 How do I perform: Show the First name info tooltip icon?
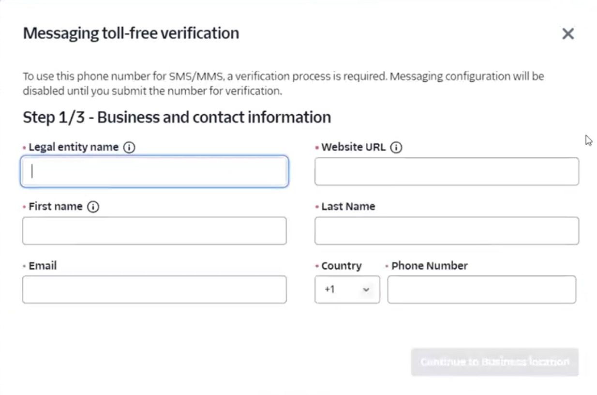tap(93, 207)
